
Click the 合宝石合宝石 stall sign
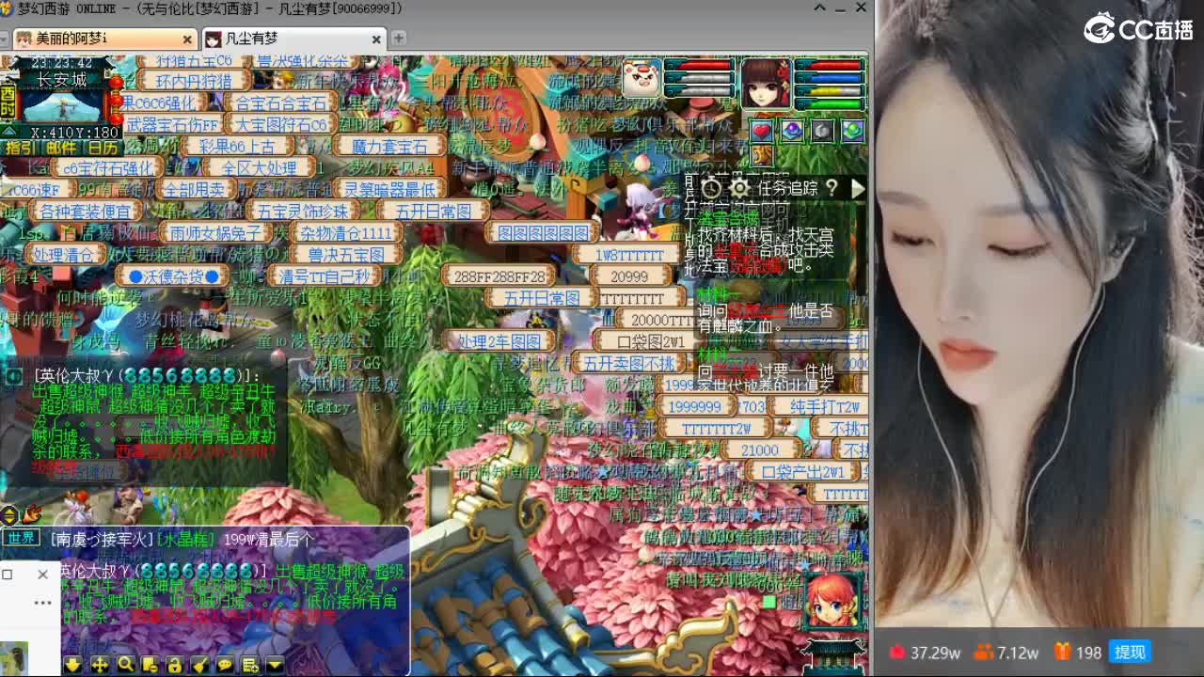pos(281,103)
